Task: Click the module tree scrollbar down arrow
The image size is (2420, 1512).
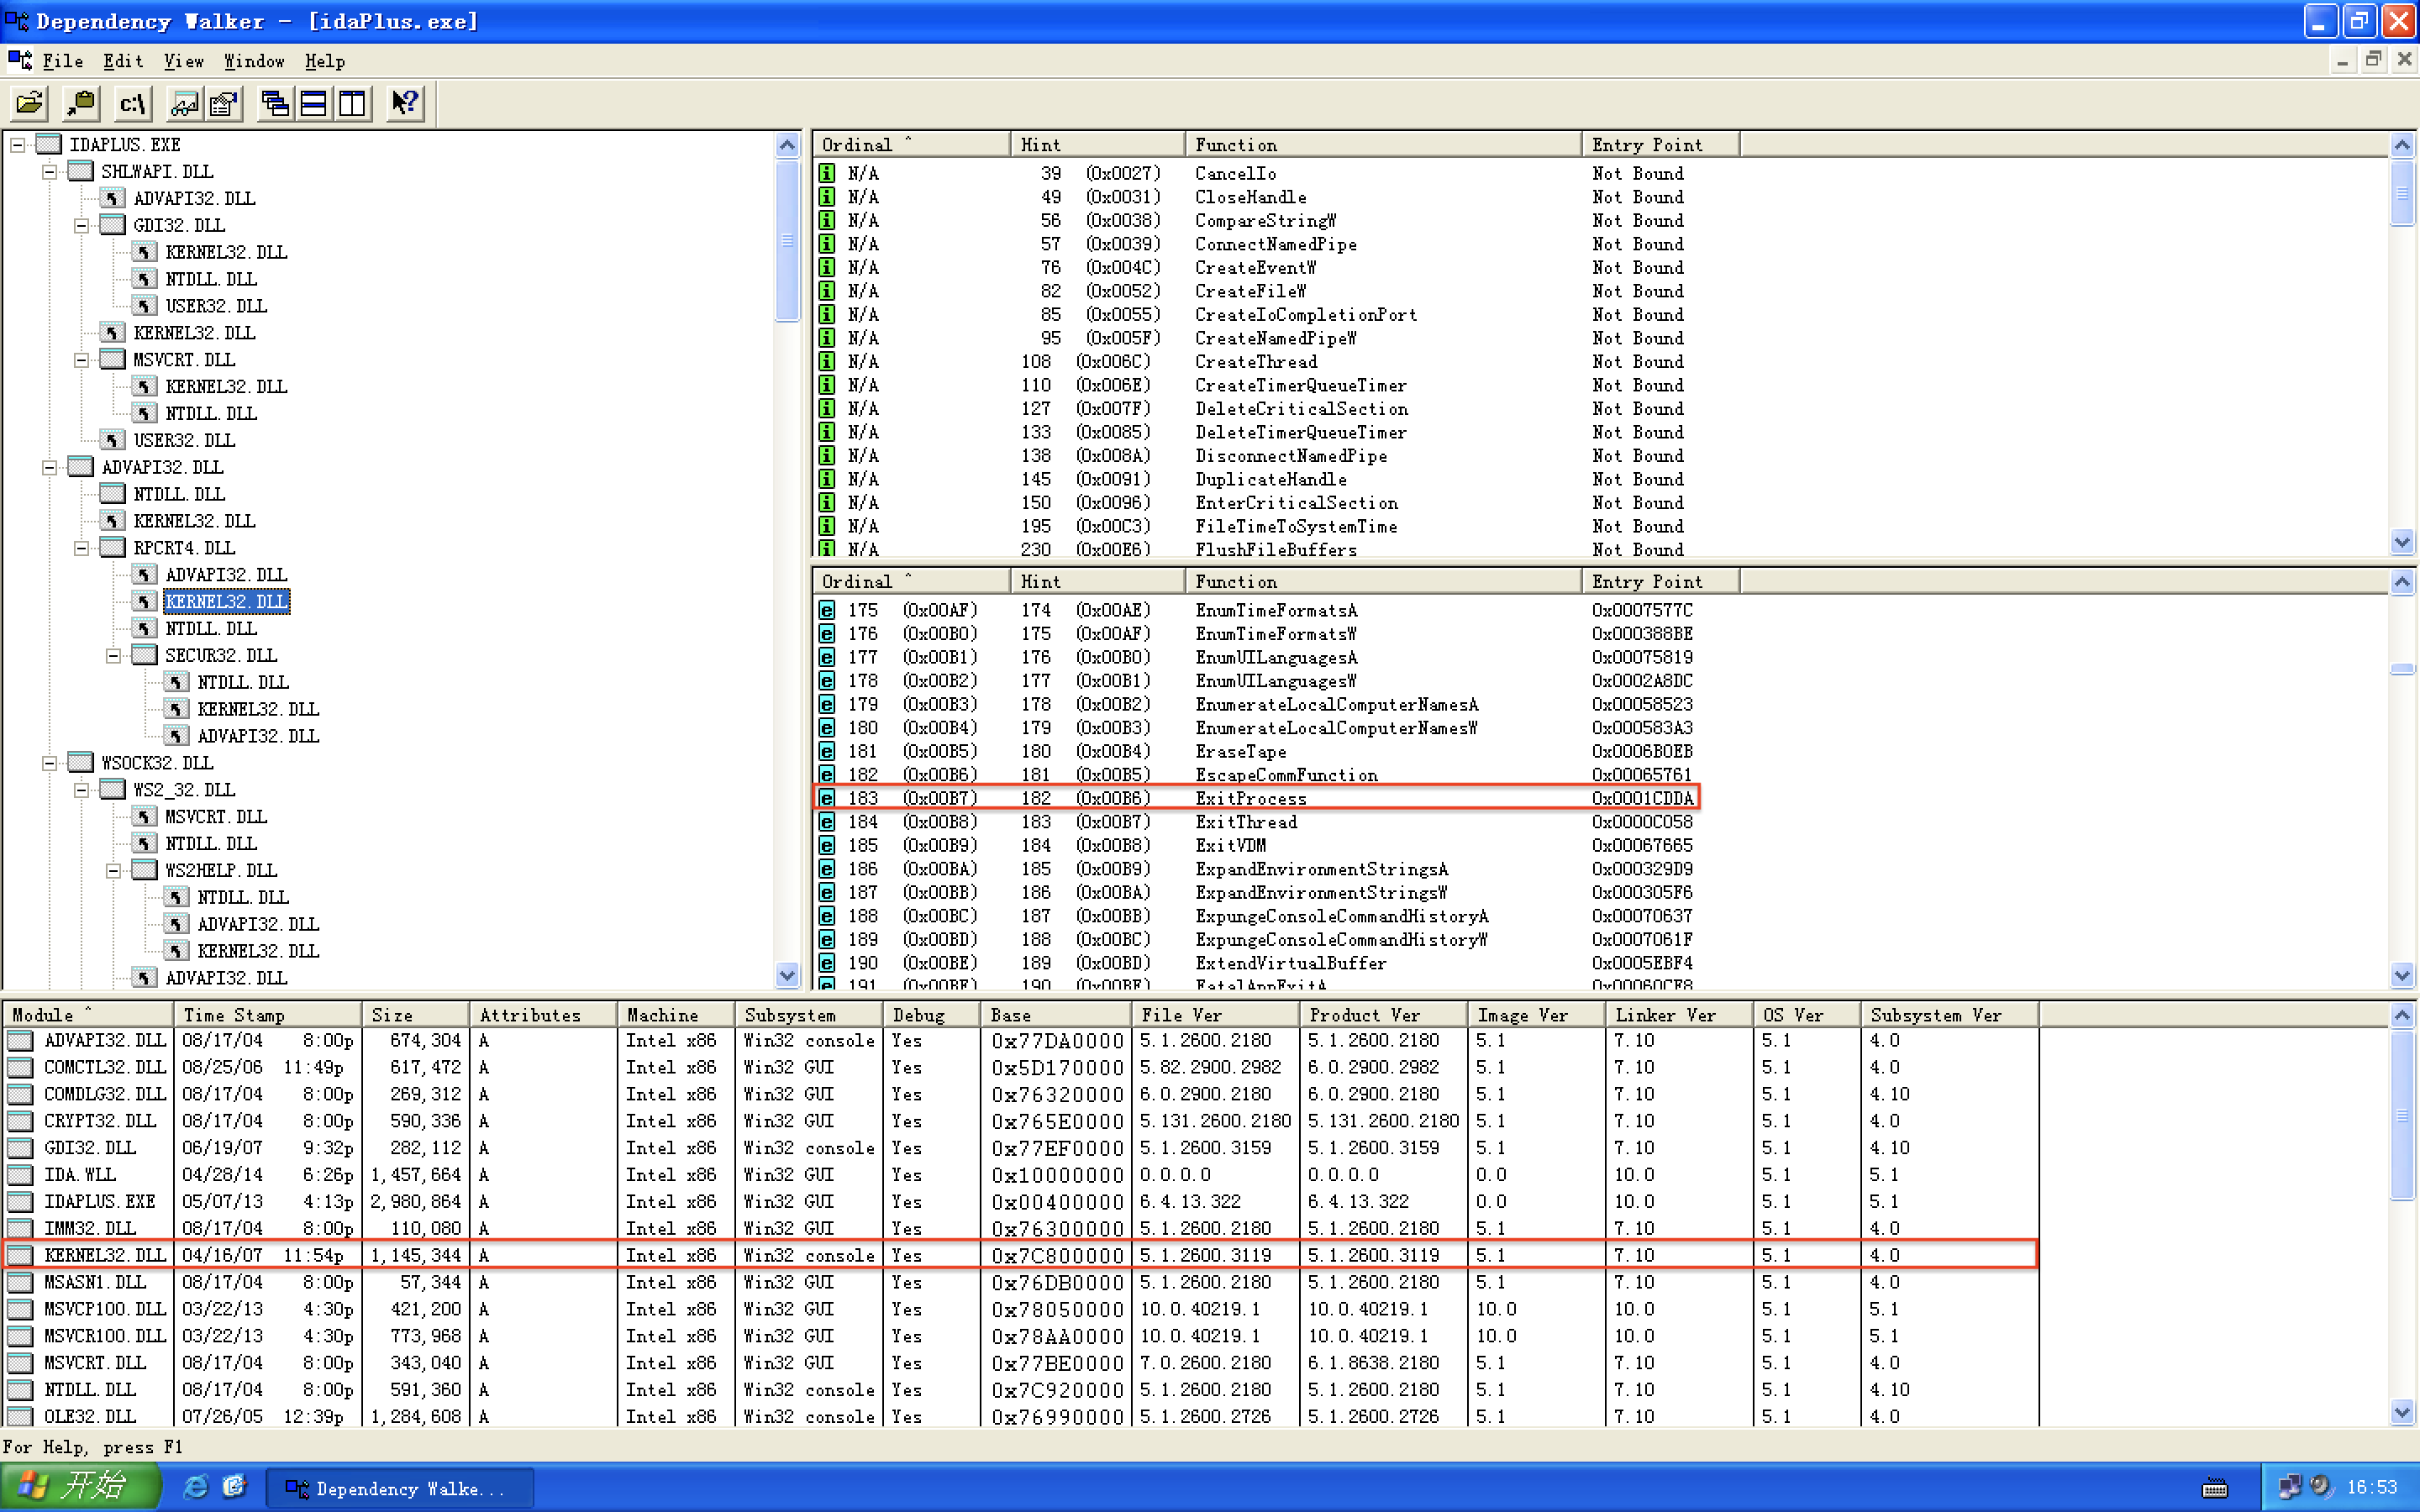Action: [787, 975]
